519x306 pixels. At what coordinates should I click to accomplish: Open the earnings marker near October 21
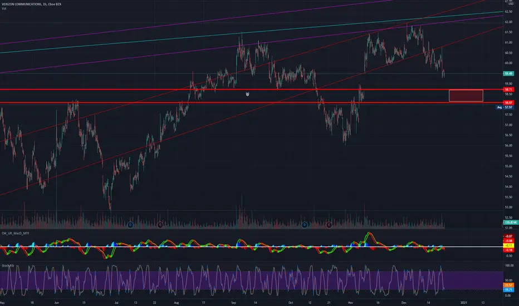click(329, 225)
